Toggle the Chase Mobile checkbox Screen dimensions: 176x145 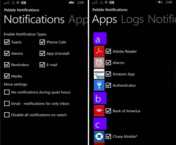[108, 136]
